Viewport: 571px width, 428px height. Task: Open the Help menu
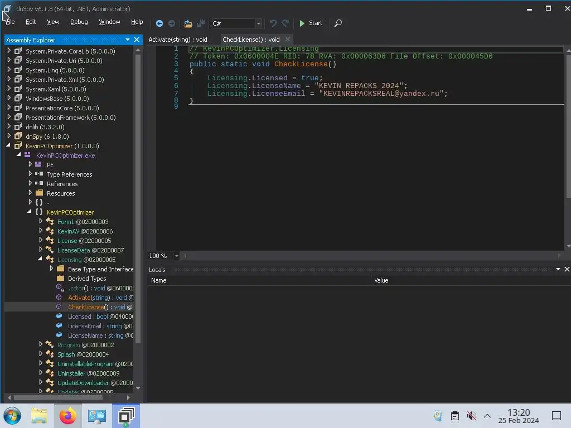[x=137, y=22]
